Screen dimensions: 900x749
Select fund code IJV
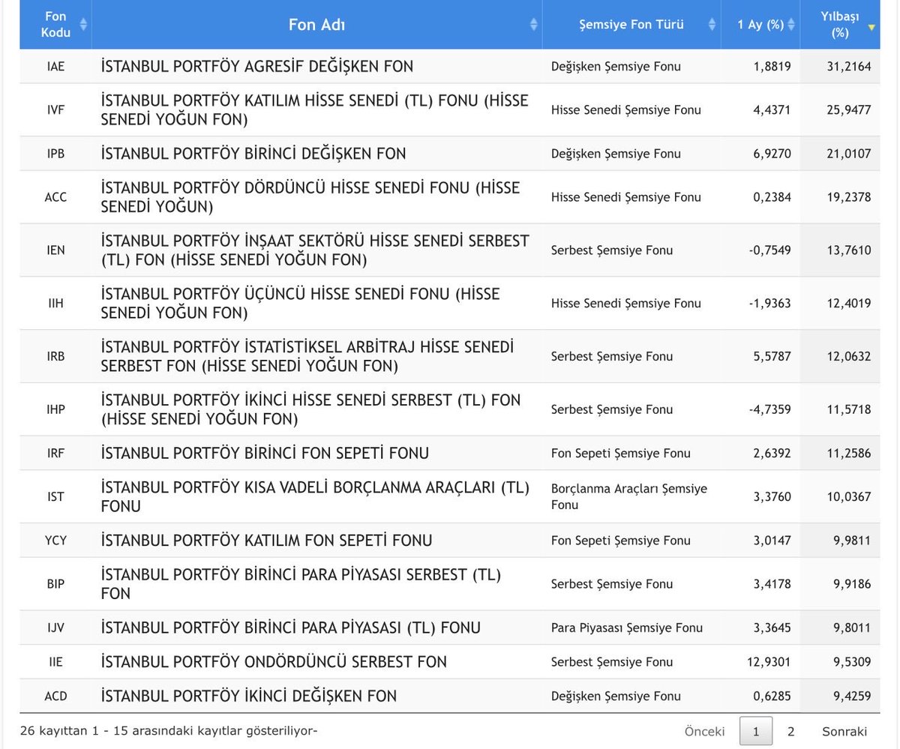point(55,628)
